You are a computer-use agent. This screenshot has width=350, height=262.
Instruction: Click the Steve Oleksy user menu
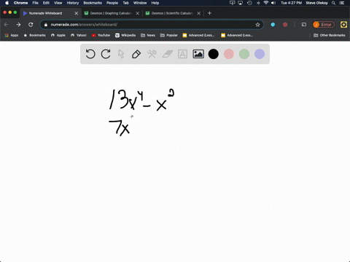click(317, 3)
